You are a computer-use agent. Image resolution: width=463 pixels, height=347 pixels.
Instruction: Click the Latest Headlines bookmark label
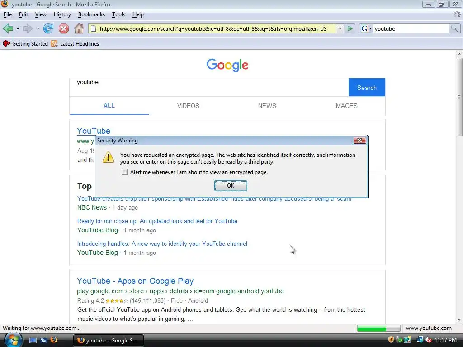(x=80, y=44)
